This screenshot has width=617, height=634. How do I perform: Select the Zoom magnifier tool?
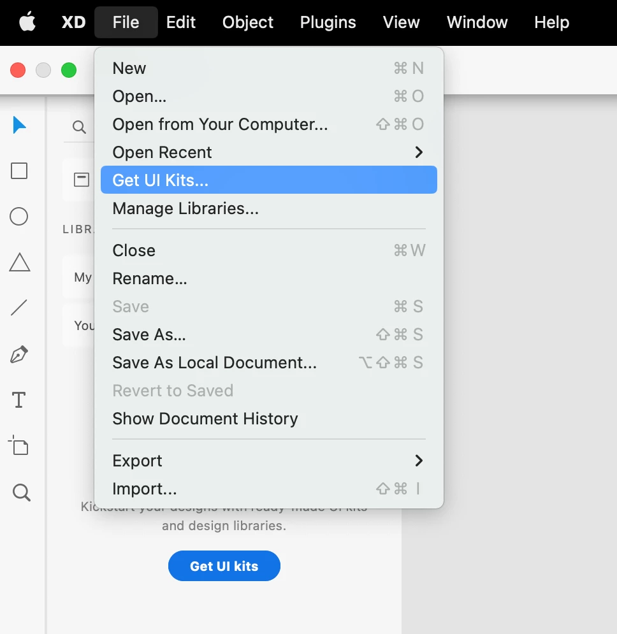tap(22, 493)
